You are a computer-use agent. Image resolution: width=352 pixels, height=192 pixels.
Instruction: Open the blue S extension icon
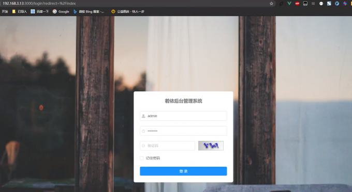[329, 4]
